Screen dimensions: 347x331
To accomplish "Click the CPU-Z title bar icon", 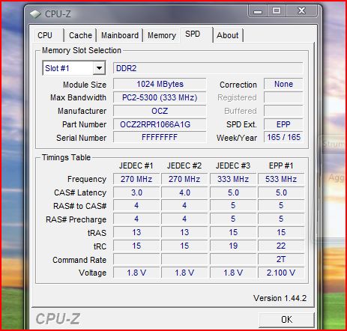I will pyautogui.click(x=35, y=14).
